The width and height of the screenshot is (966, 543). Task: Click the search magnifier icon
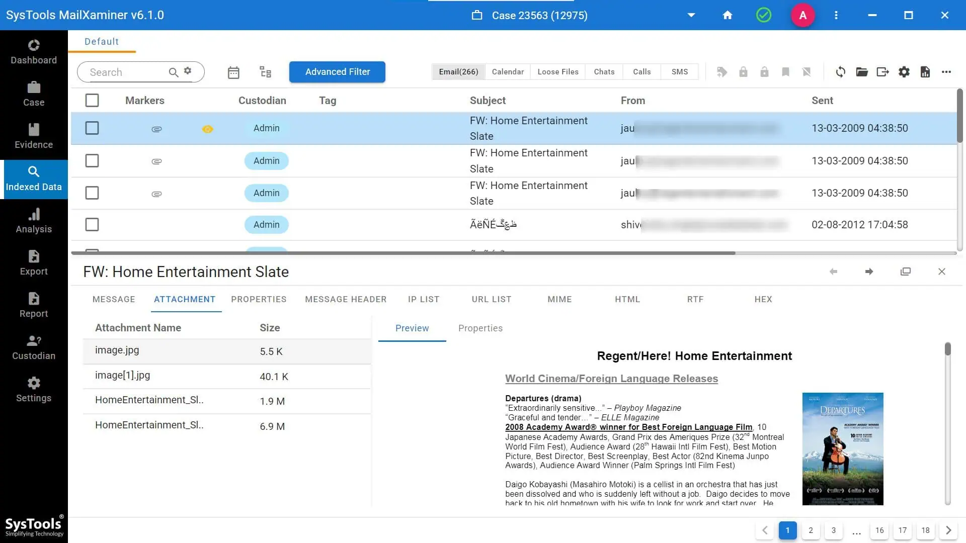pos(173,72)
